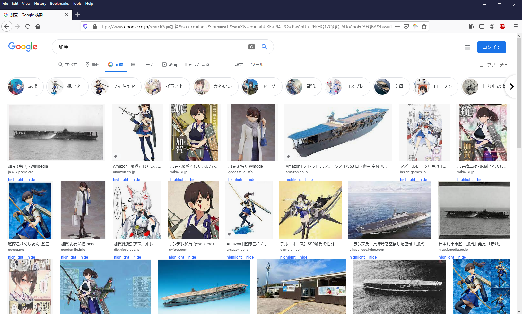This screenshot has width=522, height=314.
Task: Expand the もっと見る options
Action: pos(197,64)
